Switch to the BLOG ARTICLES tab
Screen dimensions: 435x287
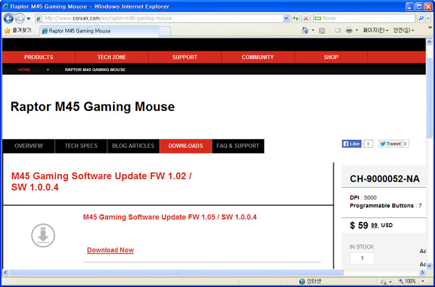[133, 146]
